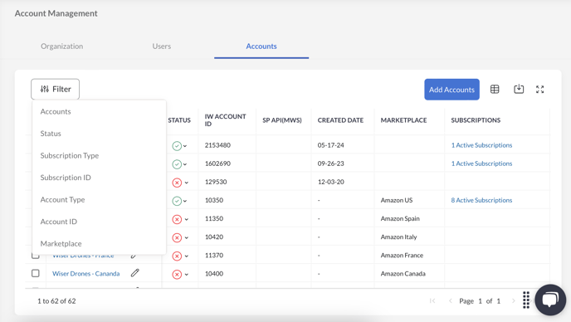Switch to the Organization tab
571x322 pixels.
point(62,46)
